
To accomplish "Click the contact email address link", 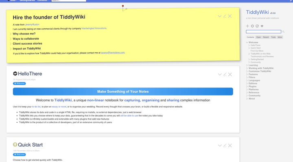I will [113, 53].
